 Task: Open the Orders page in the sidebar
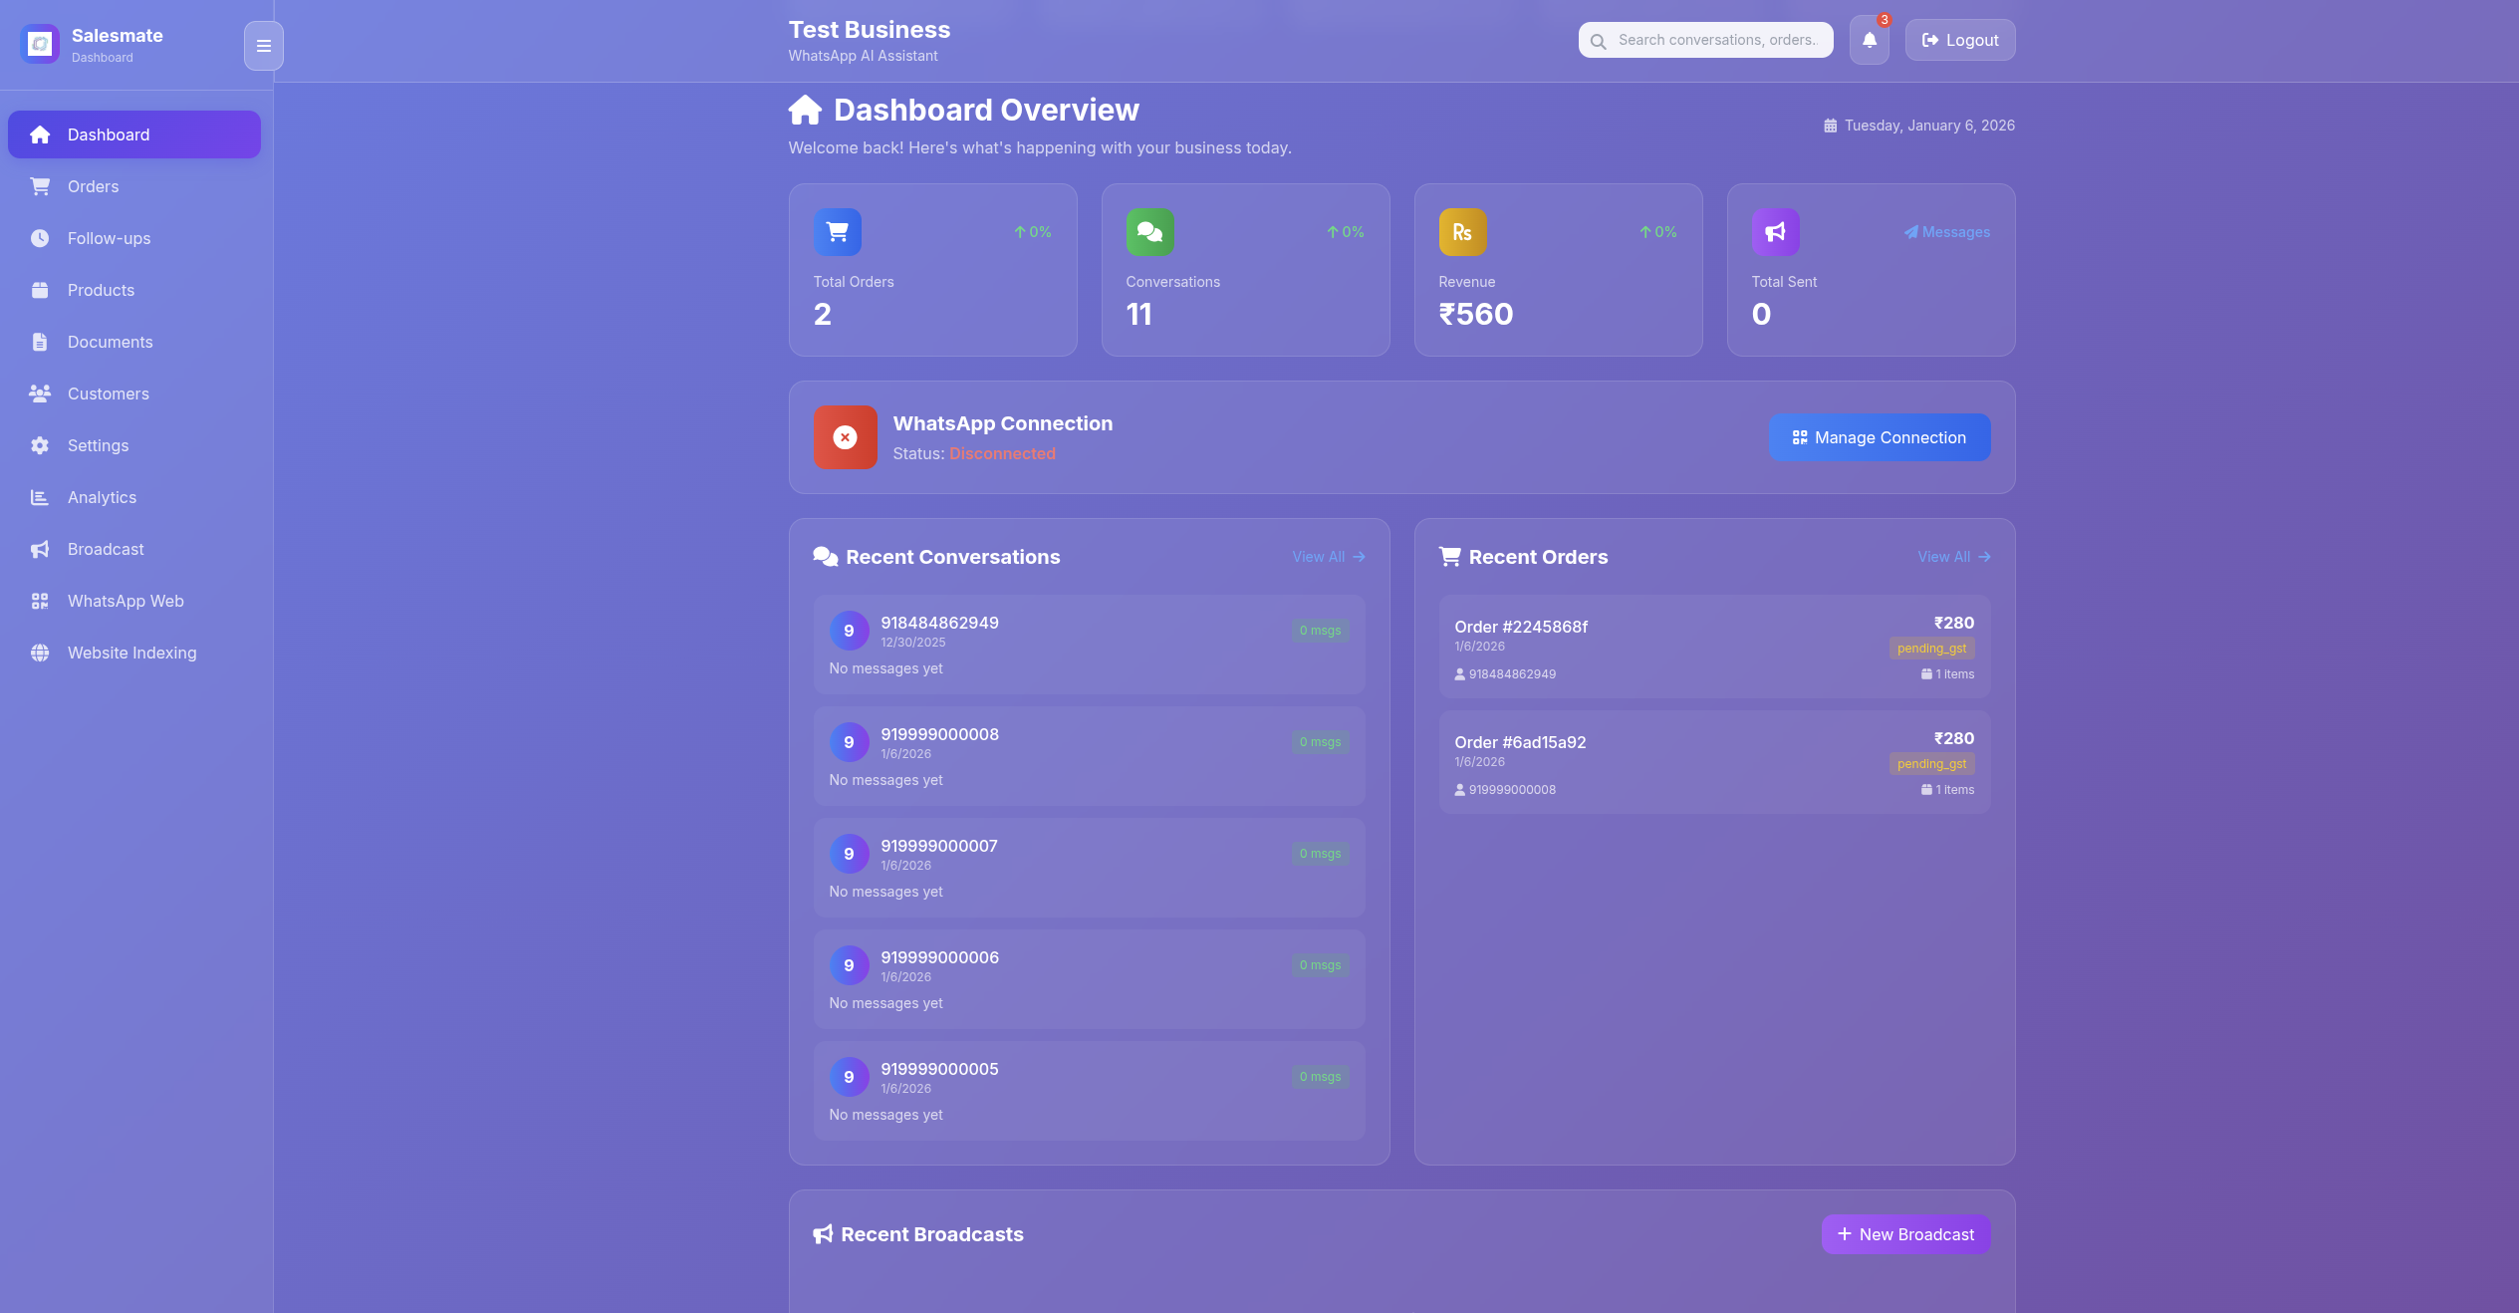[x=93, y=186]
